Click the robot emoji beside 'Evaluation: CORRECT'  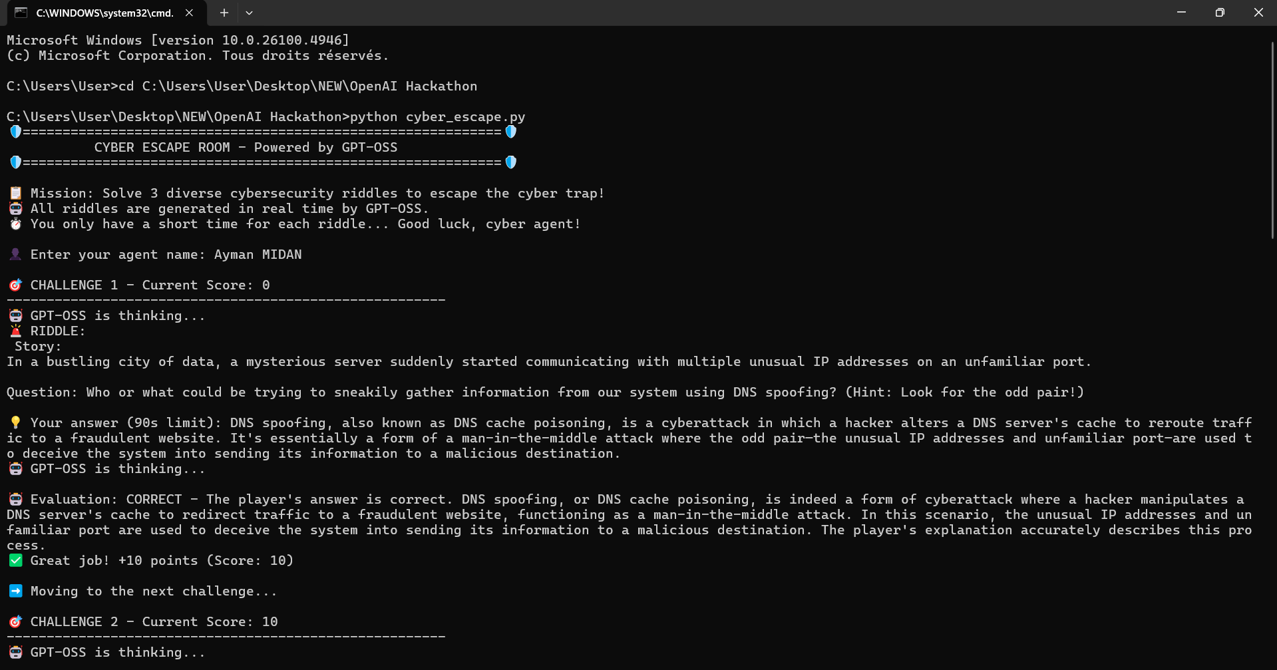coord(15,500)
